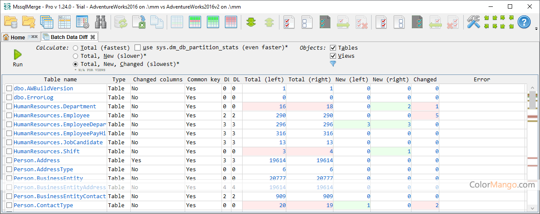Screen dimensions: 540x214
Task: Click the open database folder icon
Action: (10, 22)
